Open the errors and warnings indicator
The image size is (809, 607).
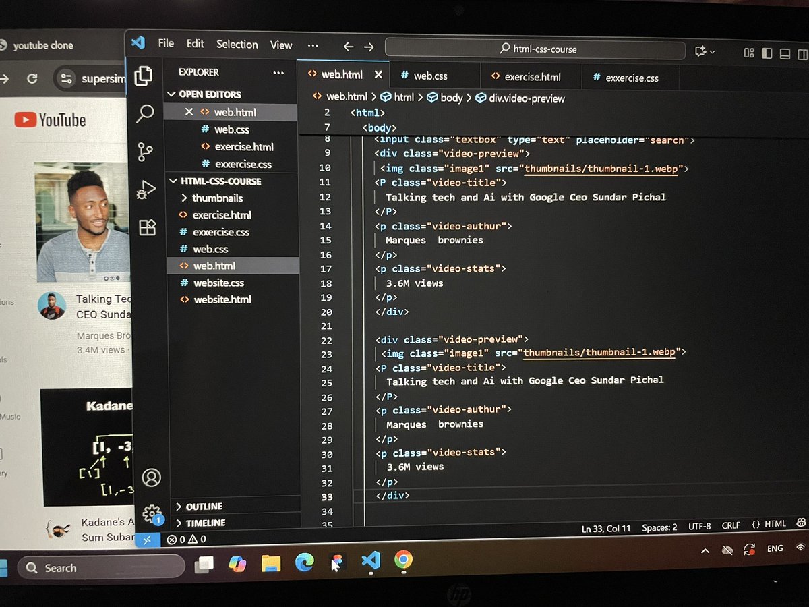click(187, 540)
